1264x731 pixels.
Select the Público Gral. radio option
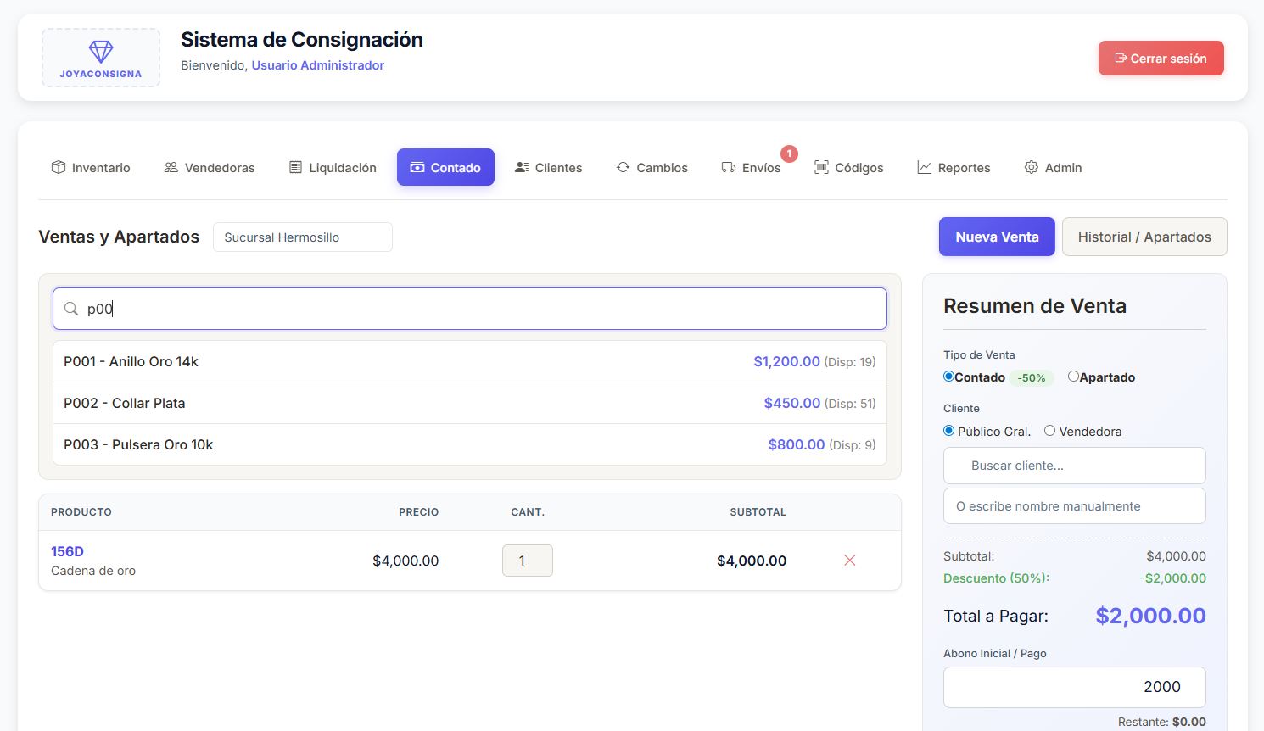click(x=949, y=431)
